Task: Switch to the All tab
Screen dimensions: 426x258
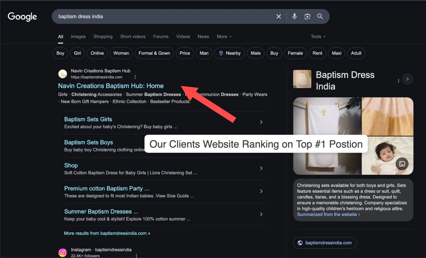Action: tap(61, 37)
